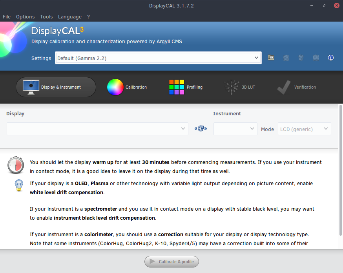This screenshot has height=273, width=343.
Task: Open the Language menu
Action: click(x=70, y=16)
